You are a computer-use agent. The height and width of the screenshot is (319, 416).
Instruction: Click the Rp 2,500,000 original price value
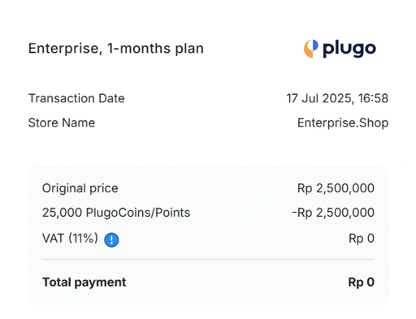[x=336, y=188]
